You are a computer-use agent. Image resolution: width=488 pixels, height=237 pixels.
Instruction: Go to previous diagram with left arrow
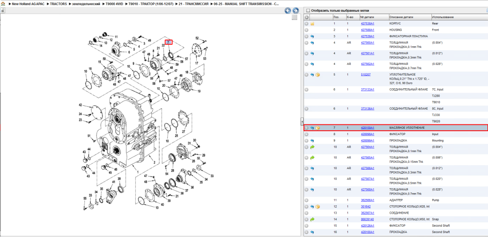288,11
